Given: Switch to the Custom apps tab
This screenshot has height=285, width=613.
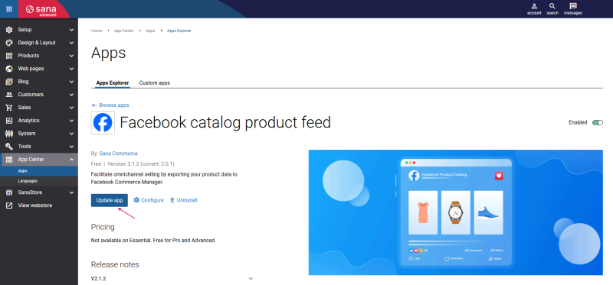Looking at the screenshot, I should pyautogui.click(x=155, y=83).
